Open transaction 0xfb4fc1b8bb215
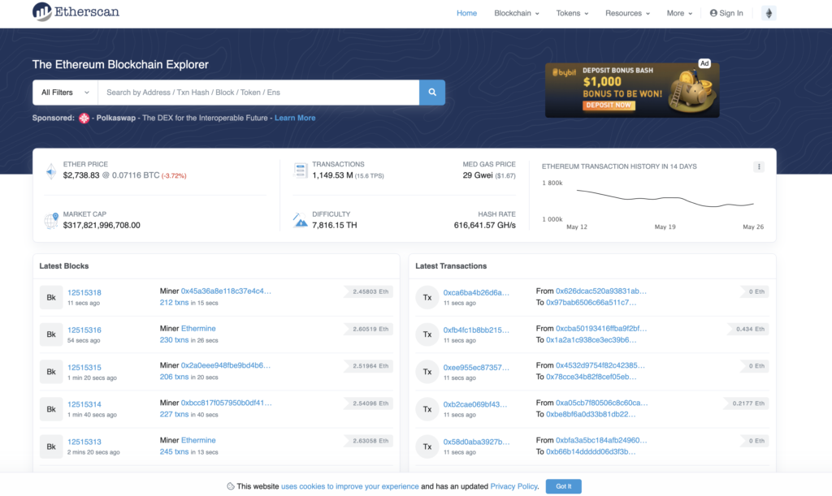832x496 pixels. [476, 330]
